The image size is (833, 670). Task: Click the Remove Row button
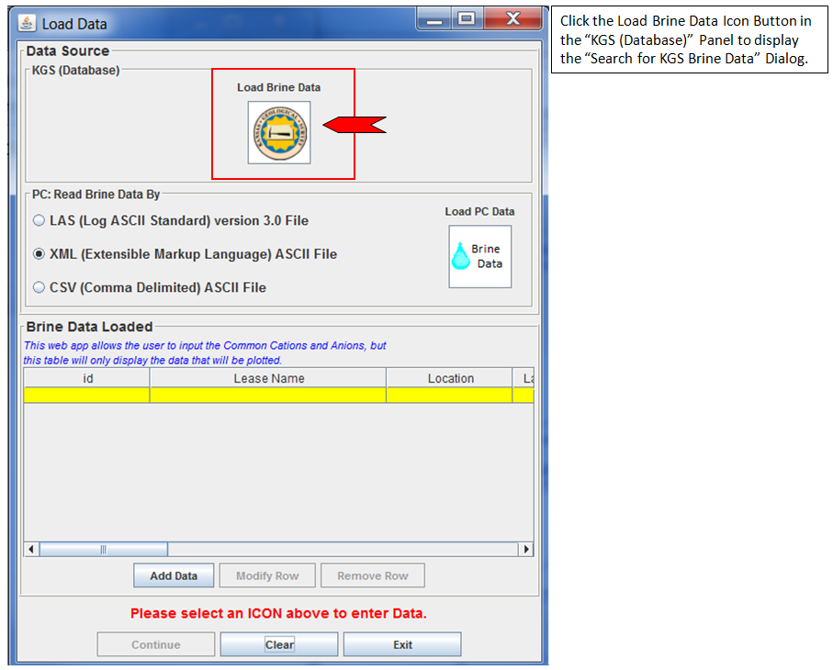(372, 575)
